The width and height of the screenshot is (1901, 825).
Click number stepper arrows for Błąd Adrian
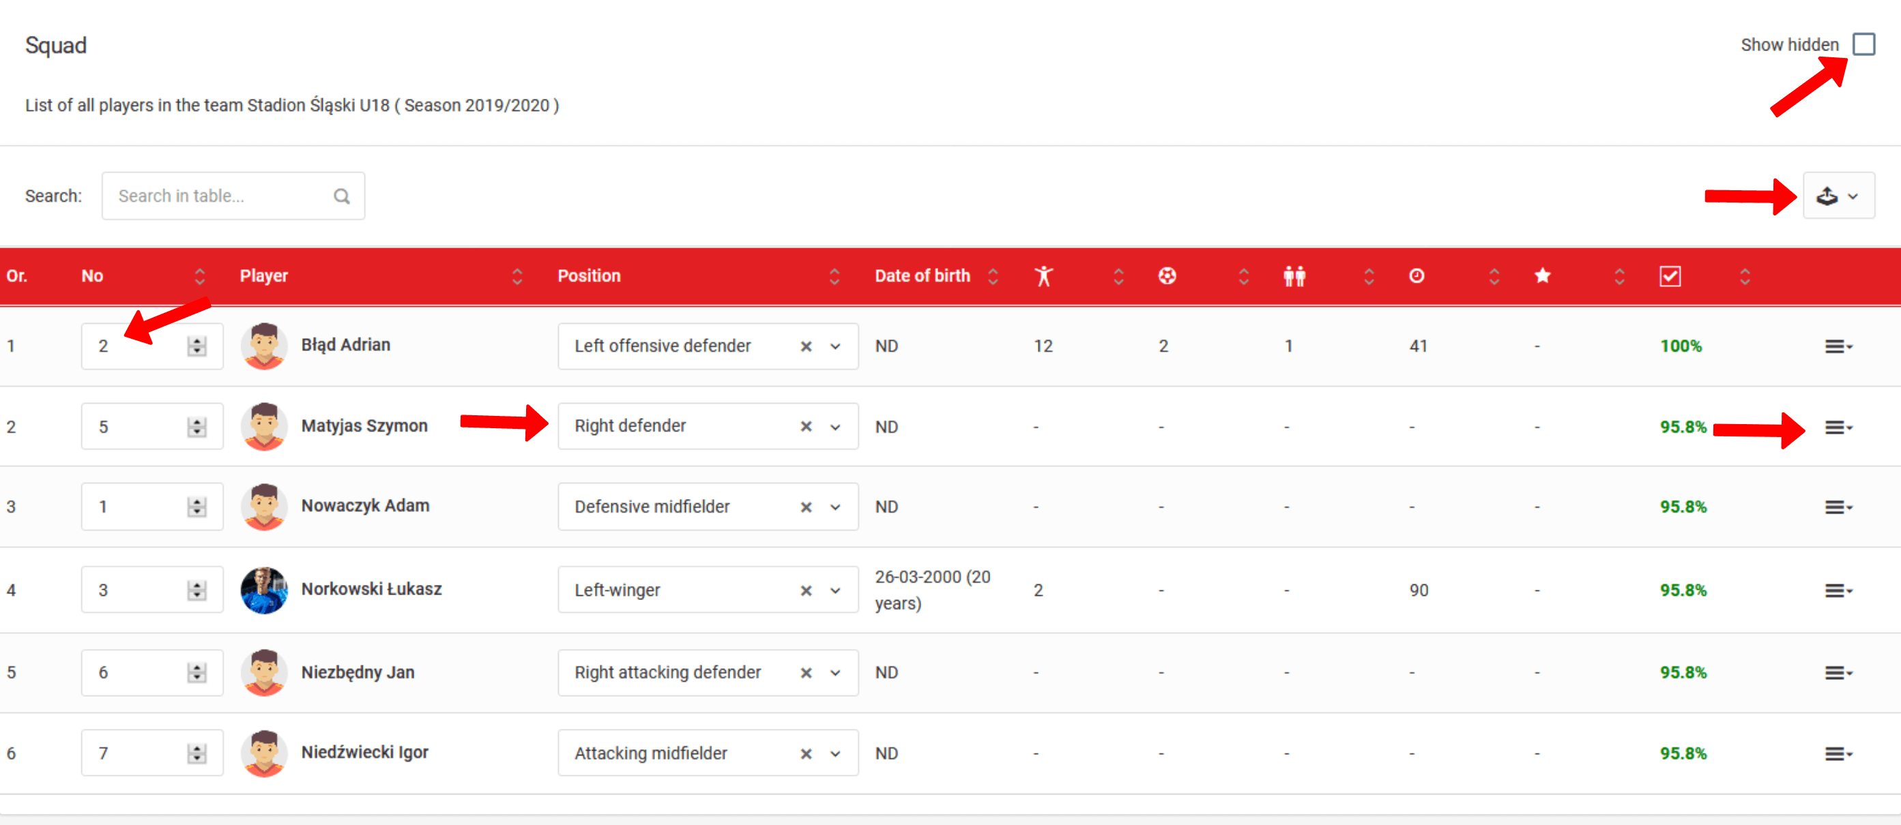pyautogui.click(x=197, y=346)
